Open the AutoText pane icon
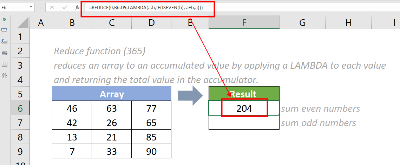Image resolution: width=400 pixels, height=165 pixels. tap(4, 42)
